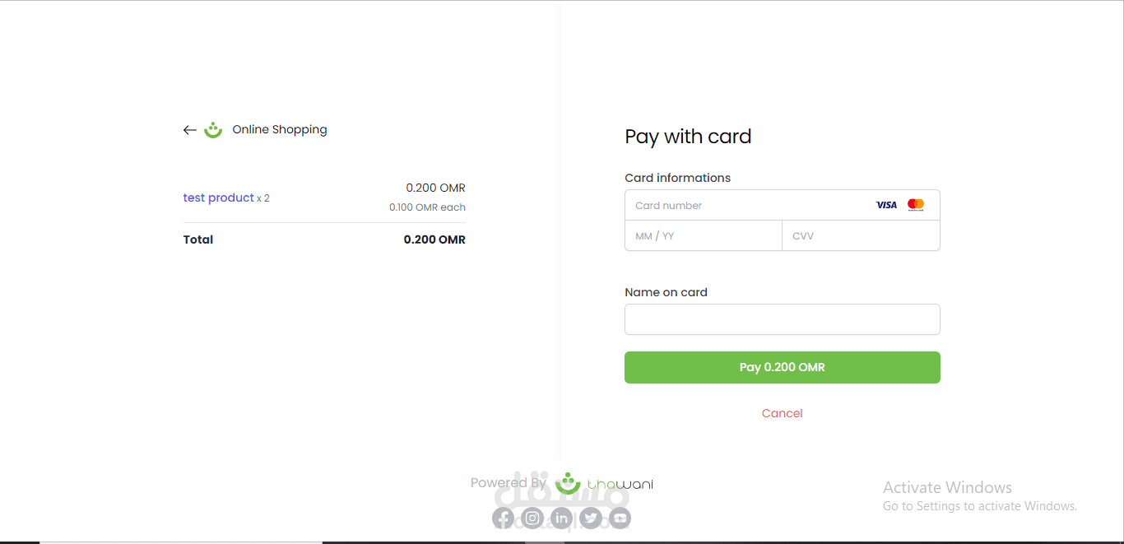
Task: Click the MM / YY expiry field
Action: pyautogui.click(x=703, y=236)
